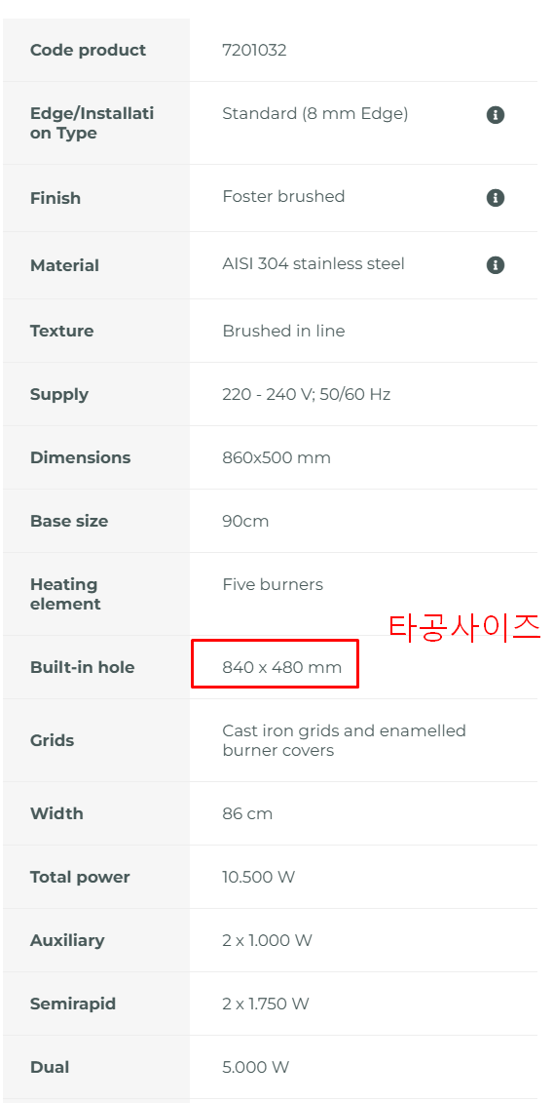Click info icon next to Standard (8 mm Edge)
Image resolution: width=554 pixels, height=1103 pixels.
tap(495, 115)
